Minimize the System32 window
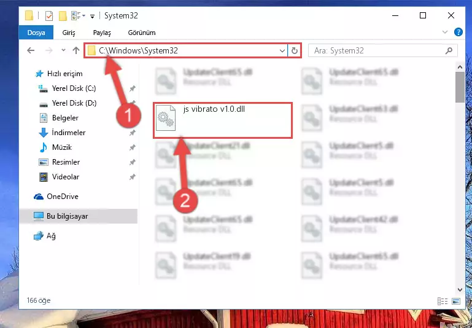 pyautogui.click(x=395, y=15)
